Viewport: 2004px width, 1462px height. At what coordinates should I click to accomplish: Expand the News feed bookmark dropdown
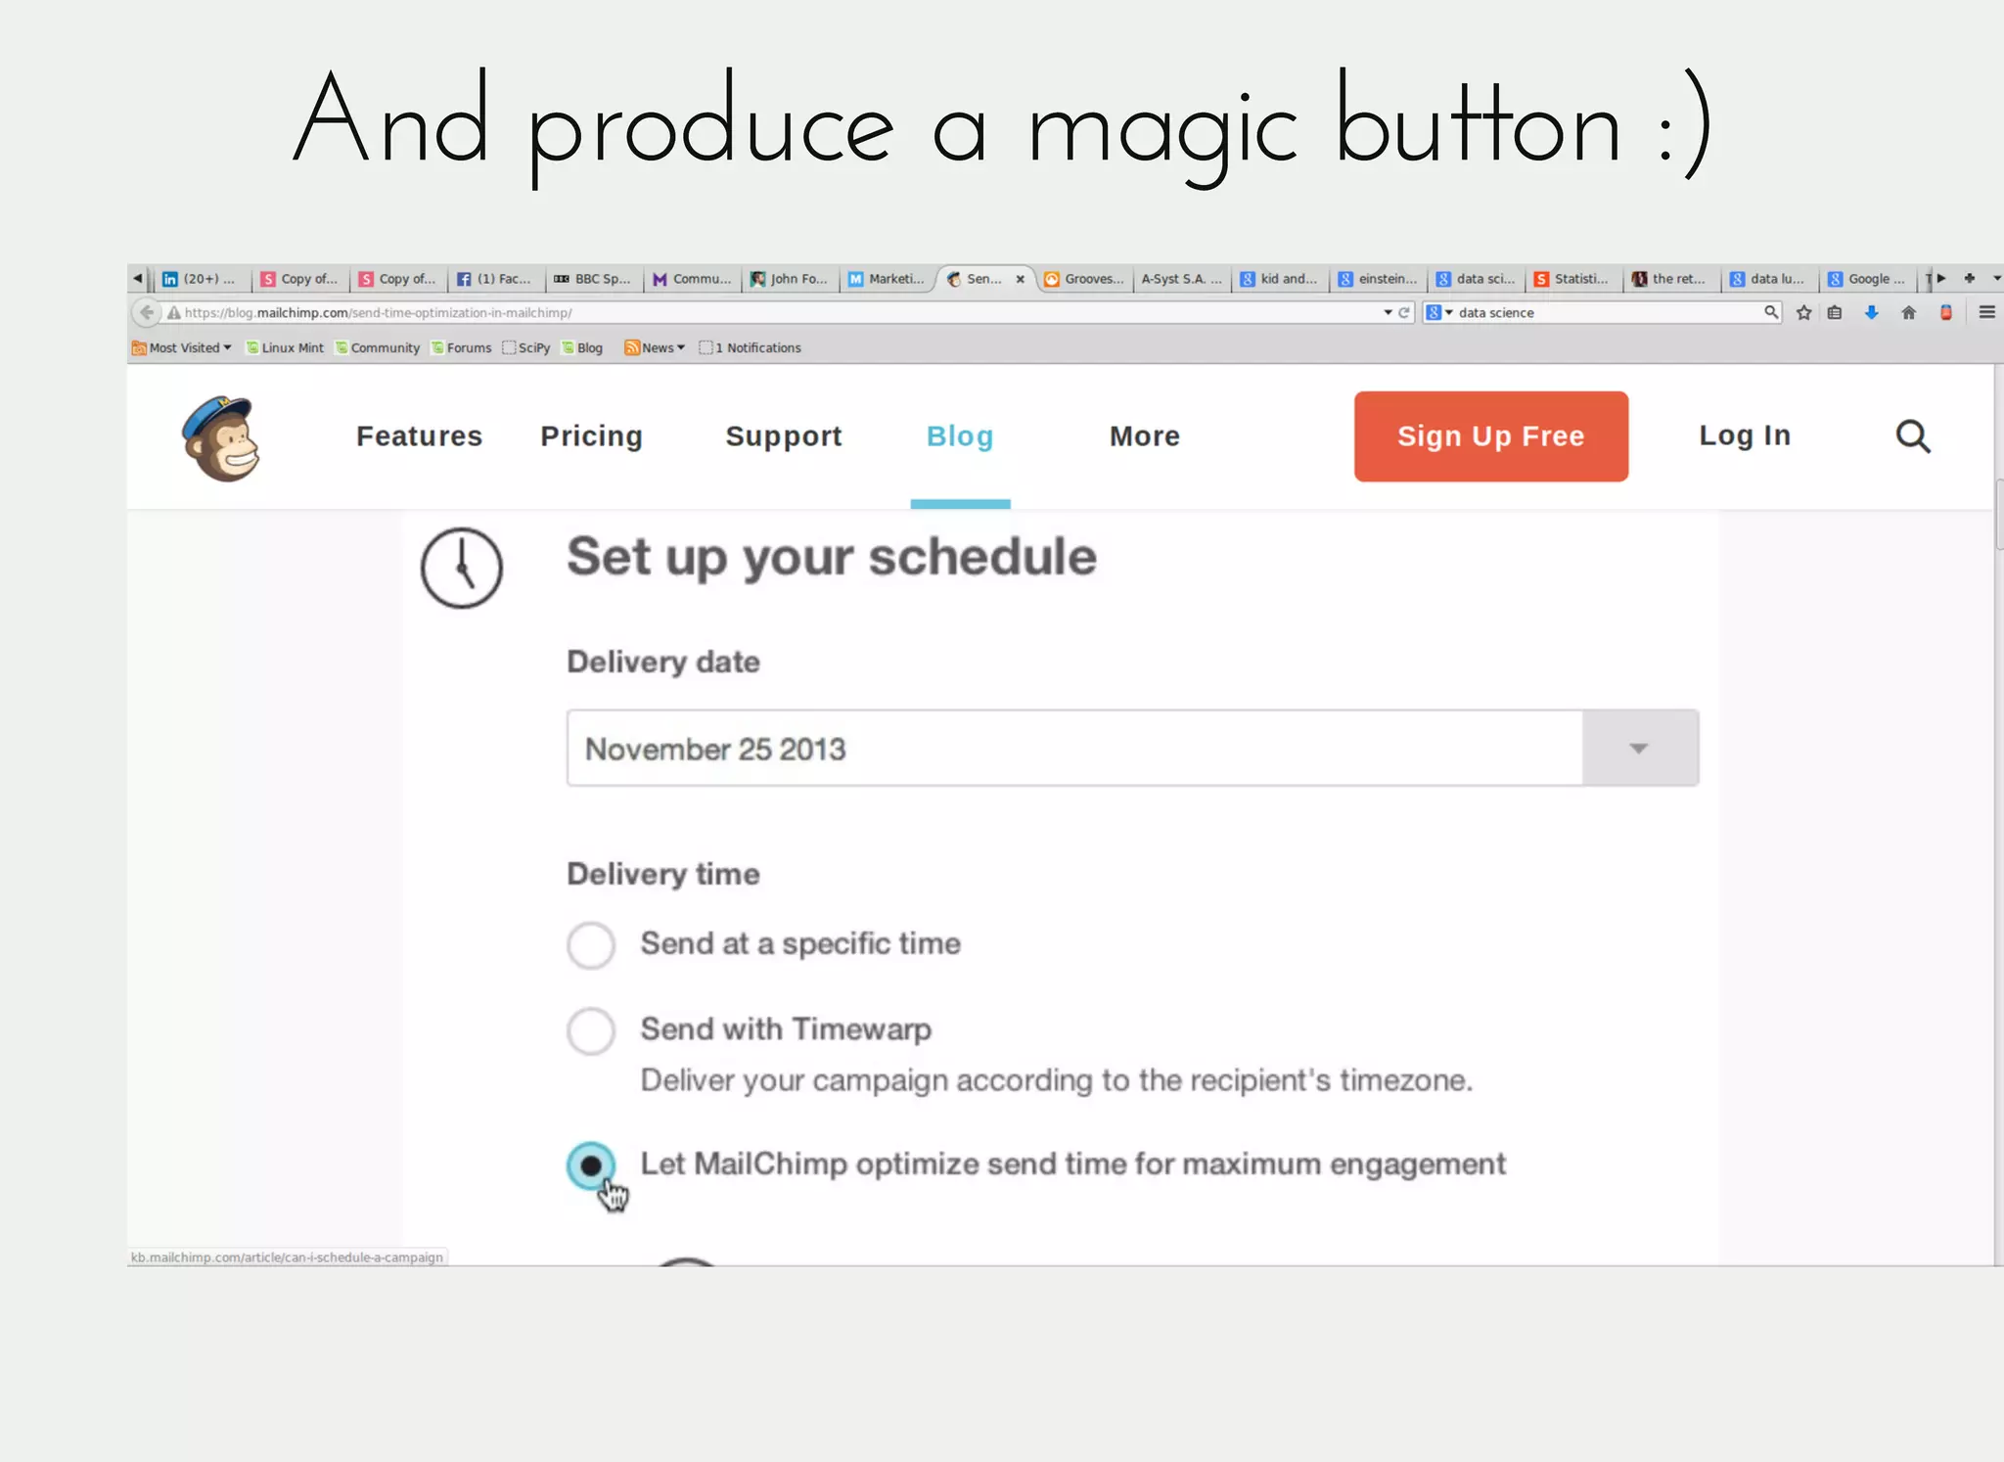coord(655,347)
